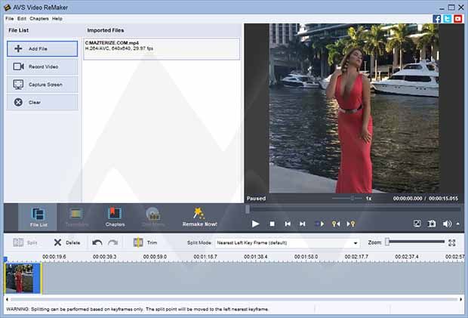Mute the preview volume
Image resolution: width=468 pixels, height=318 pixels.
[447, 224]
